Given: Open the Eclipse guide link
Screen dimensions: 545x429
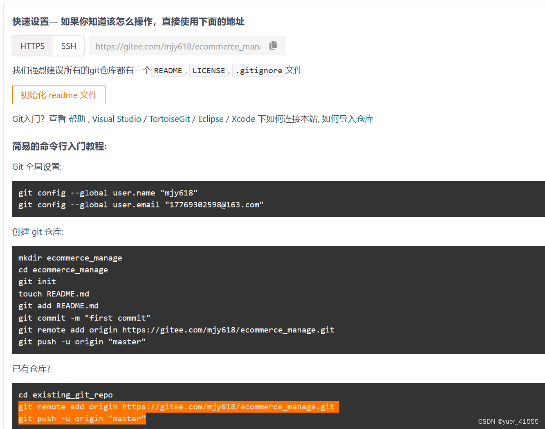Looking at the screenshot, I should point(211,119).
